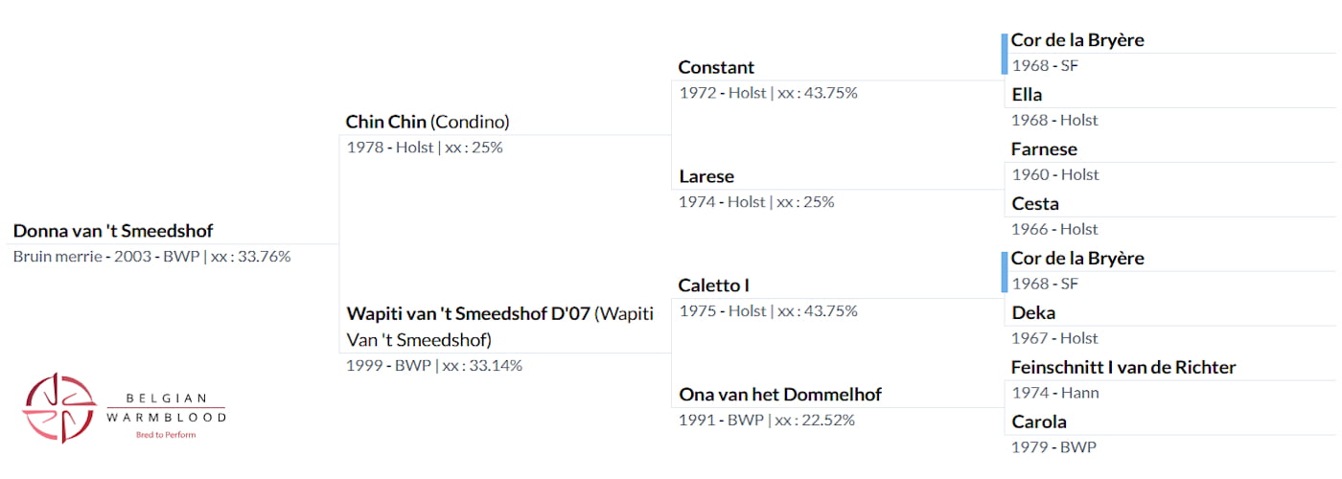
Task: Click blue marker beside top Cor de la Bryère
Action: click(1005, 54)
